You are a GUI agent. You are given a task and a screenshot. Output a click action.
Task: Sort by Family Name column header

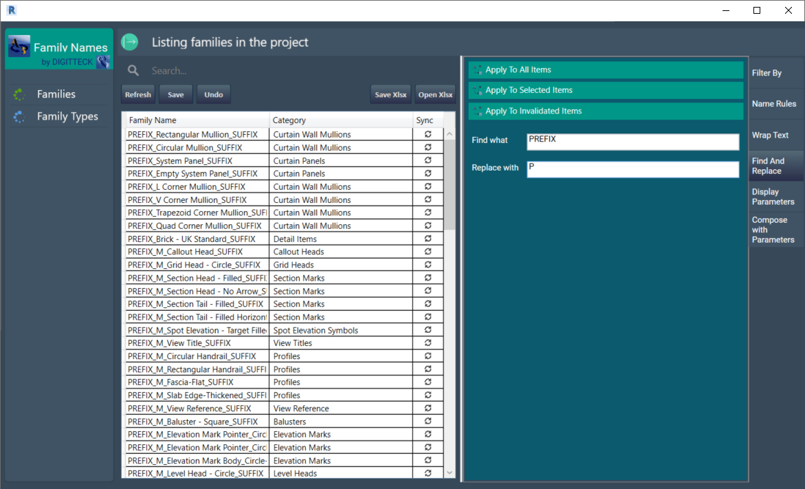[x=197, y=120]
